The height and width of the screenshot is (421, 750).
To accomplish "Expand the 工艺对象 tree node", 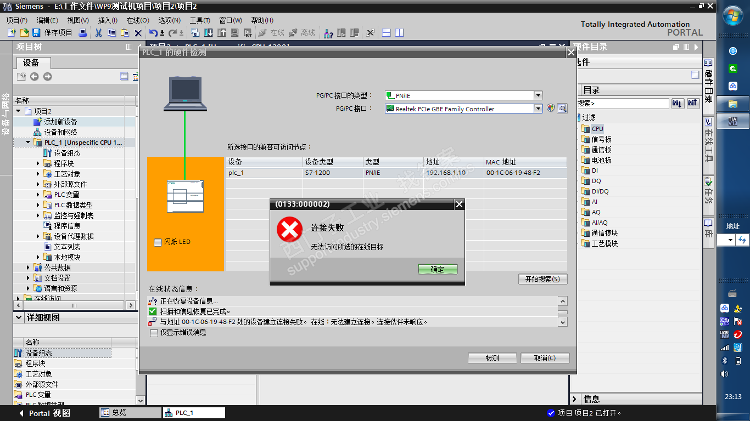I will coord(38,174).
